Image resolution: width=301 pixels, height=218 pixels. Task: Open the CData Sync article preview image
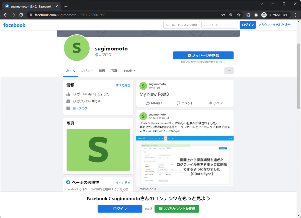(185, 161)
